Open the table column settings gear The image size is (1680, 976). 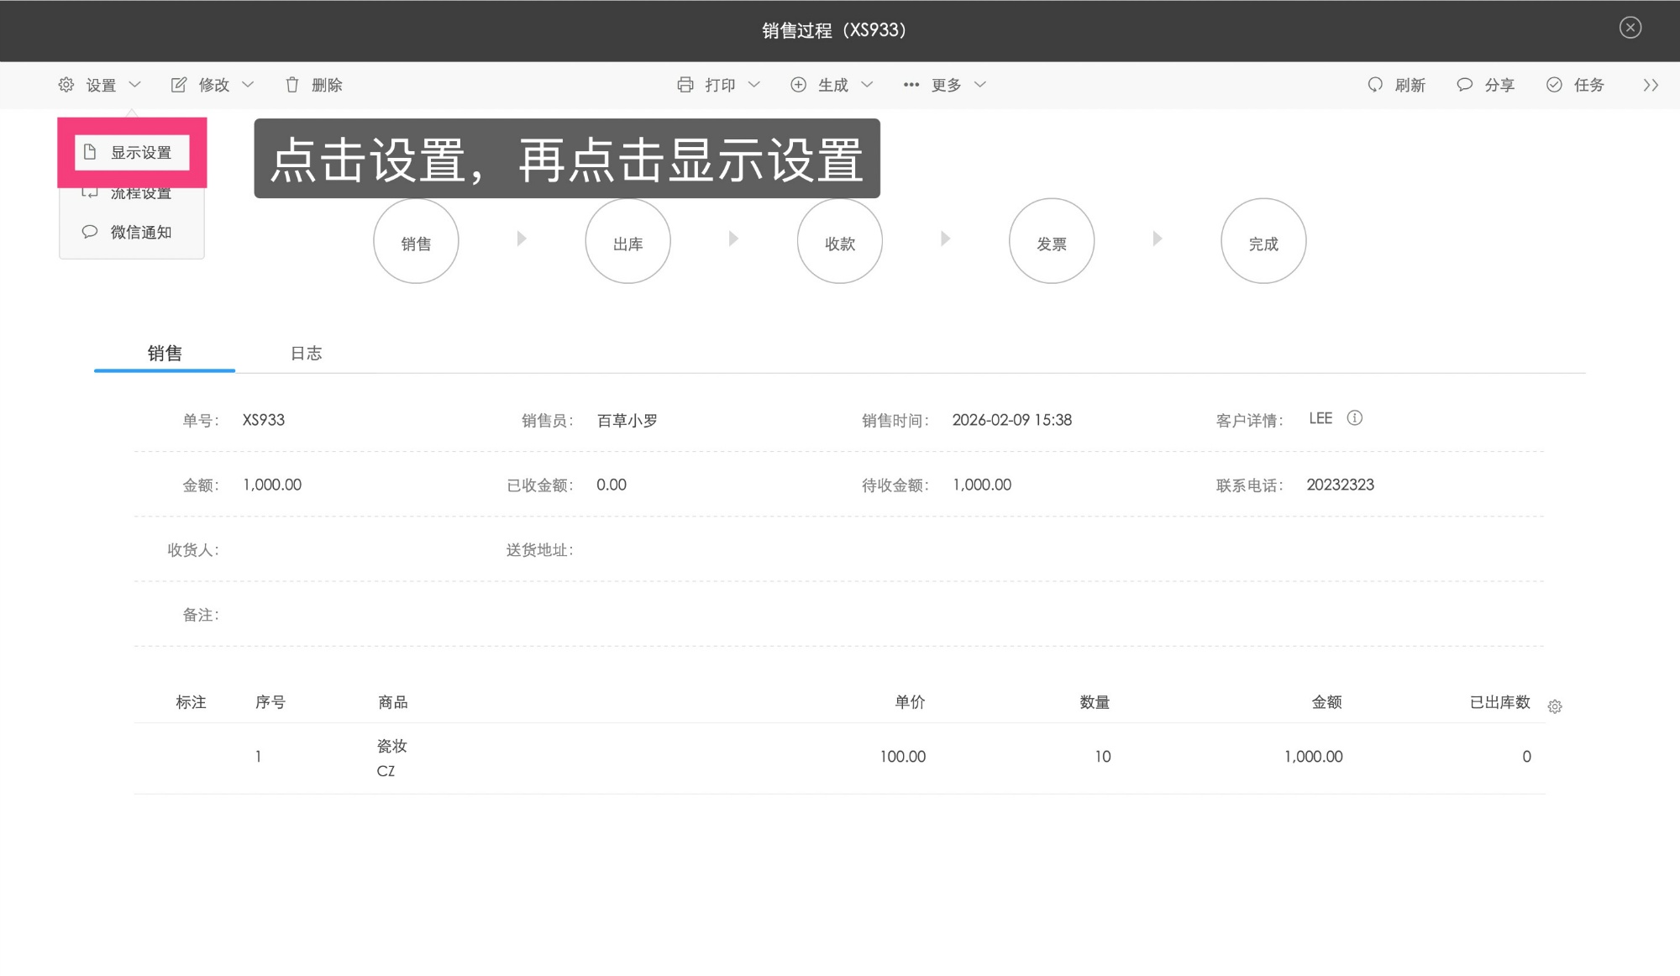pos(1556,706)
